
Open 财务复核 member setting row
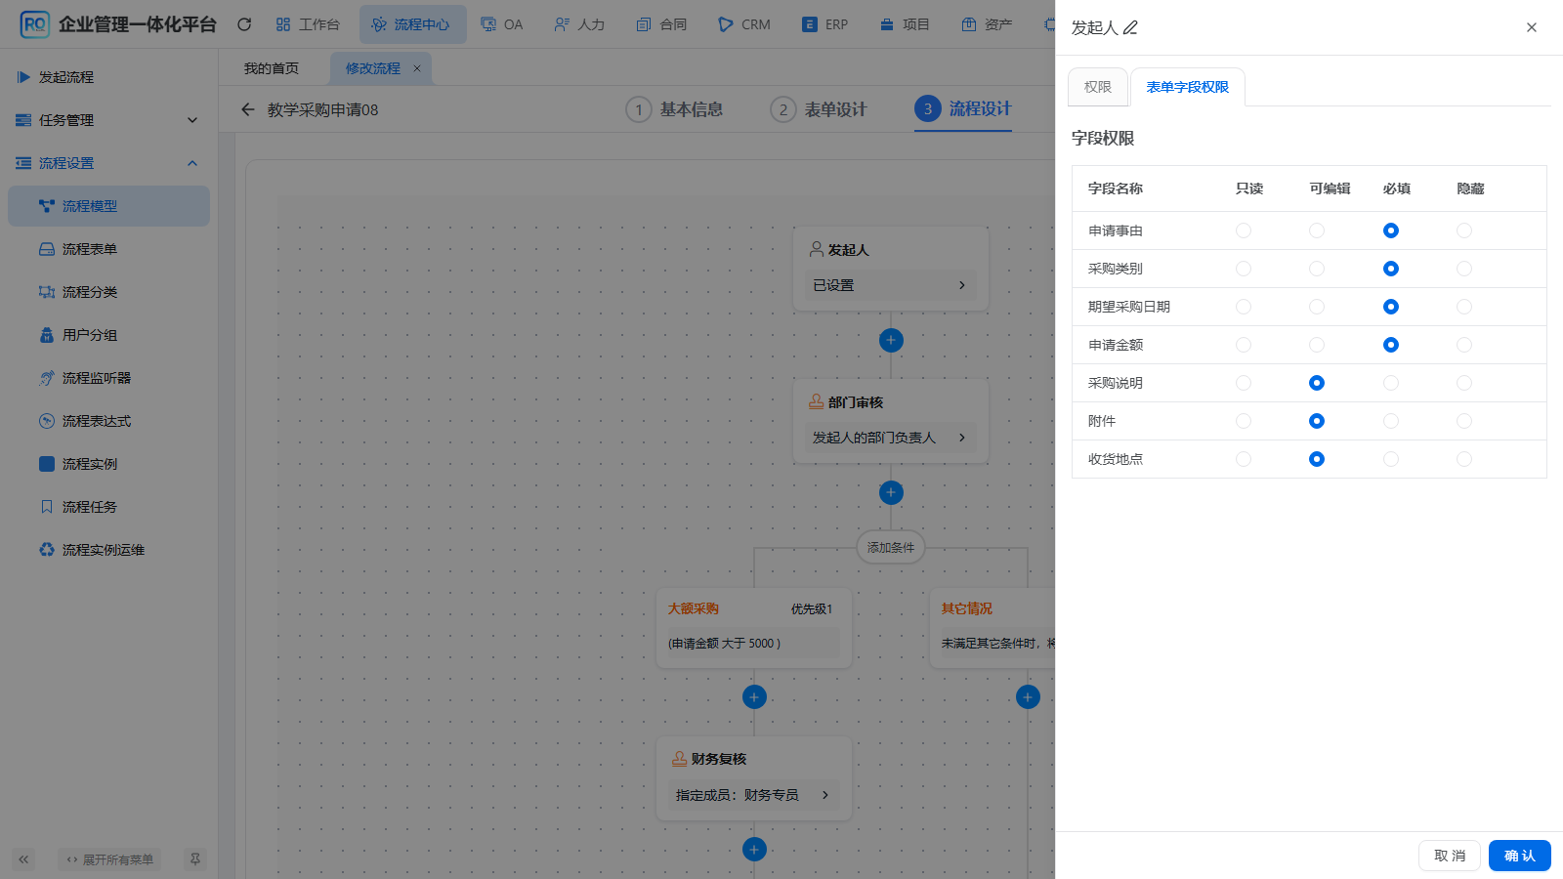(x=754, y=795)
